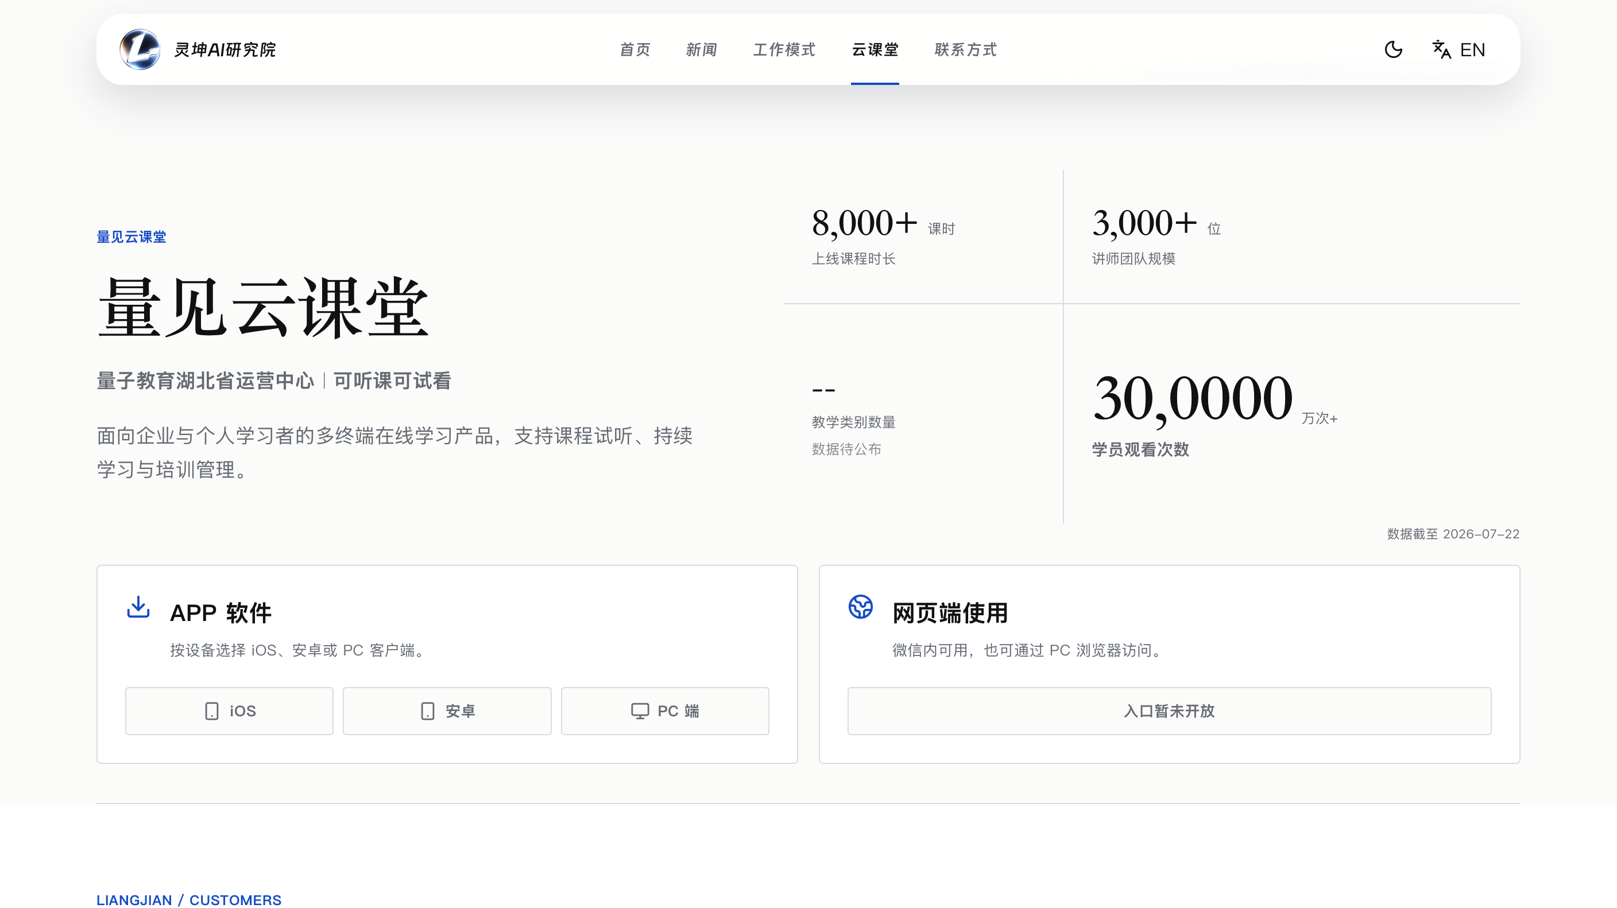Click the small blue 量见云课堂 label
Viewport: 1617px width, 908px height.
pos(131,236)
